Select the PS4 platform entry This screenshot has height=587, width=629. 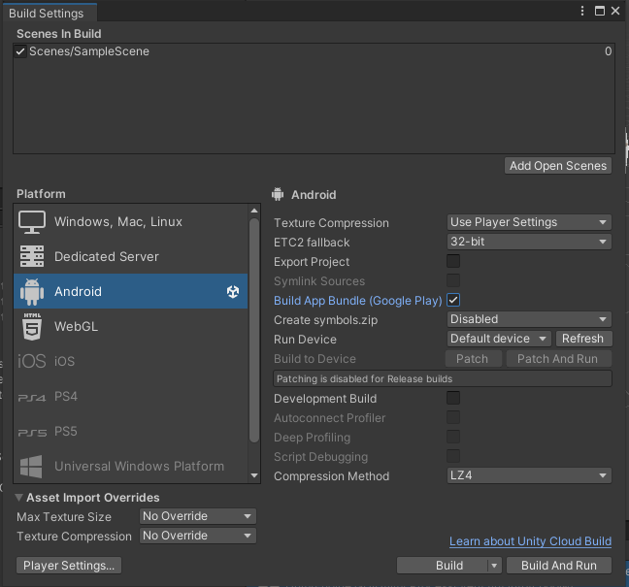coord(131,397)
